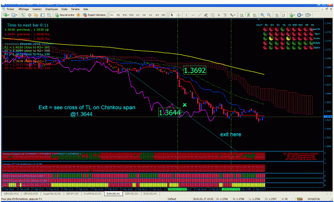Viewport: 334px width, 202px height.
Task: Select the text label tool
Action: tap(225, 15)
